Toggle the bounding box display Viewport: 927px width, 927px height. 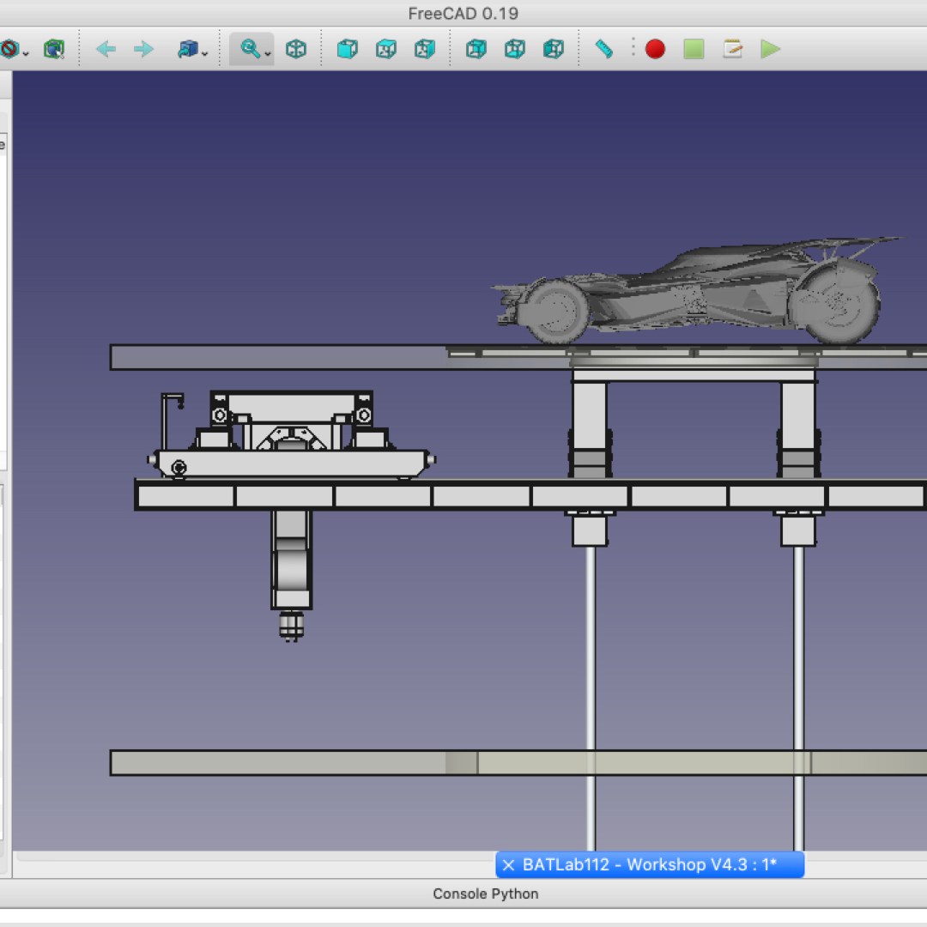point(54,49)
